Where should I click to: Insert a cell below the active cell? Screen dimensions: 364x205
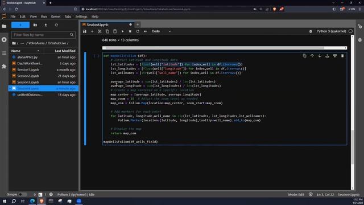335,56
